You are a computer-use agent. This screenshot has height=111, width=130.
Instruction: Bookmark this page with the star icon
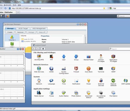(x=104, y=8)
